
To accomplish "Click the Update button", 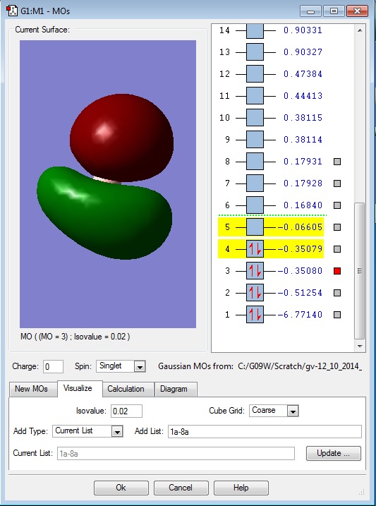I will coord(334,453).
